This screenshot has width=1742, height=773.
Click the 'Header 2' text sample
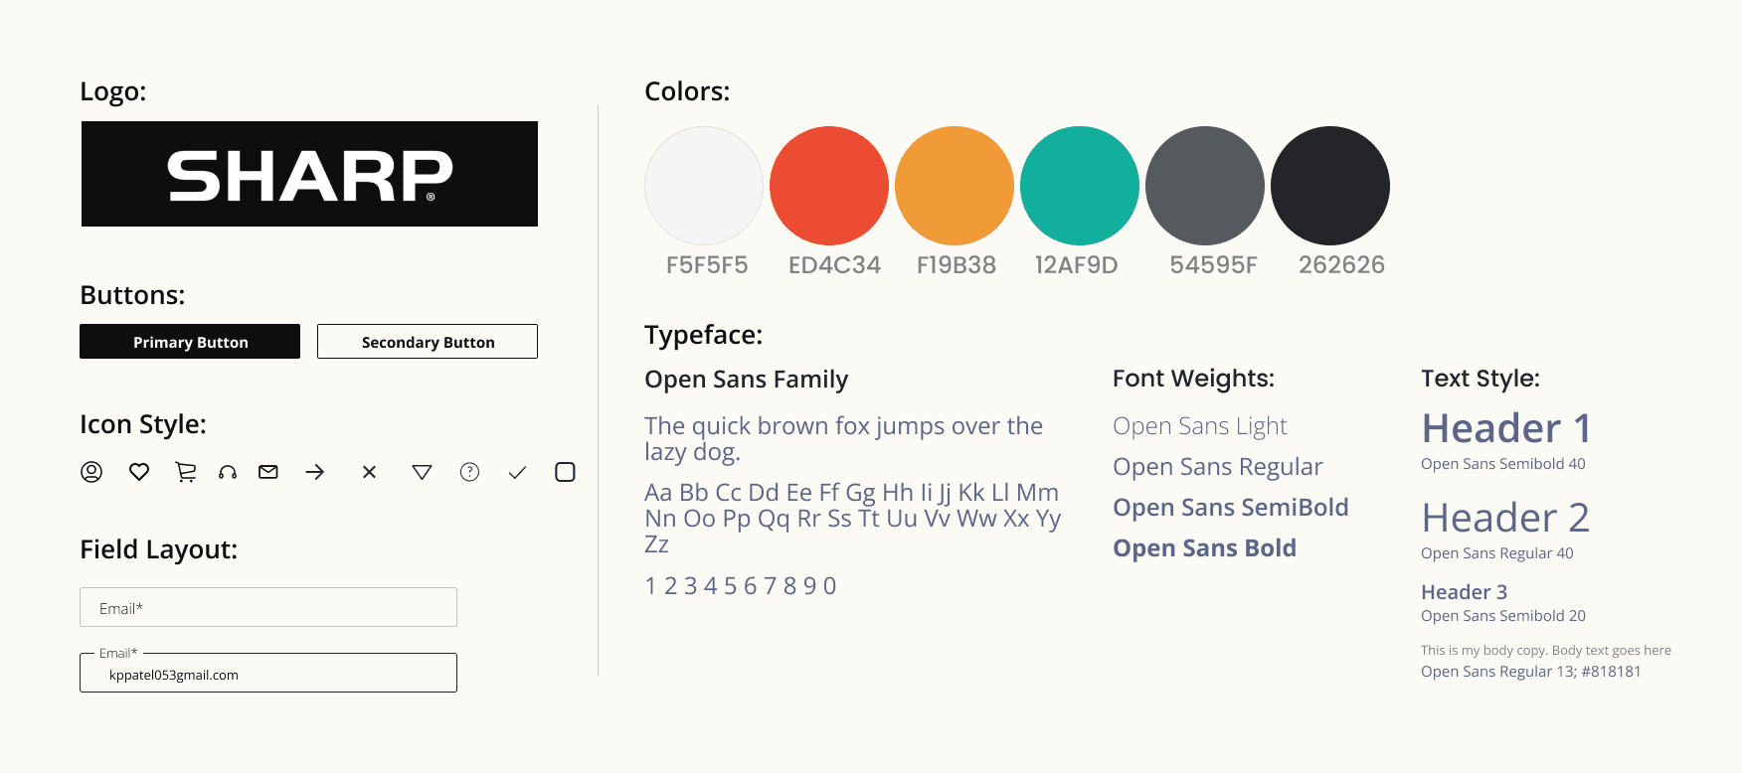coord(1505,519)
